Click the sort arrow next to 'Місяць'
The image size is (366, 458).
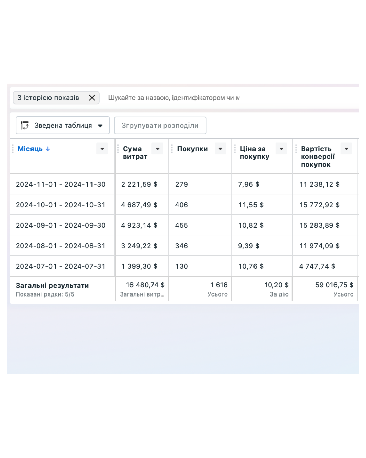(x=48, y=149)
